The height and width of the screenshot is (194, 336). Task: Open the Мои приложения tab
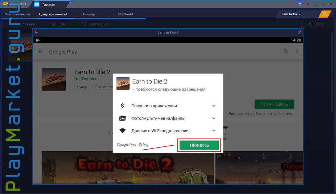17,14
